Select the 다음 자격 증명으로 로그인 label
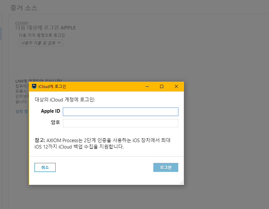 point(42,35)
